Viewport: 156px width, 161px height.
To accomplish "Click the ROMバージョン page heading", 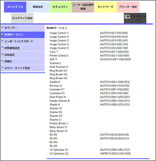I will [x=57, y=28].
